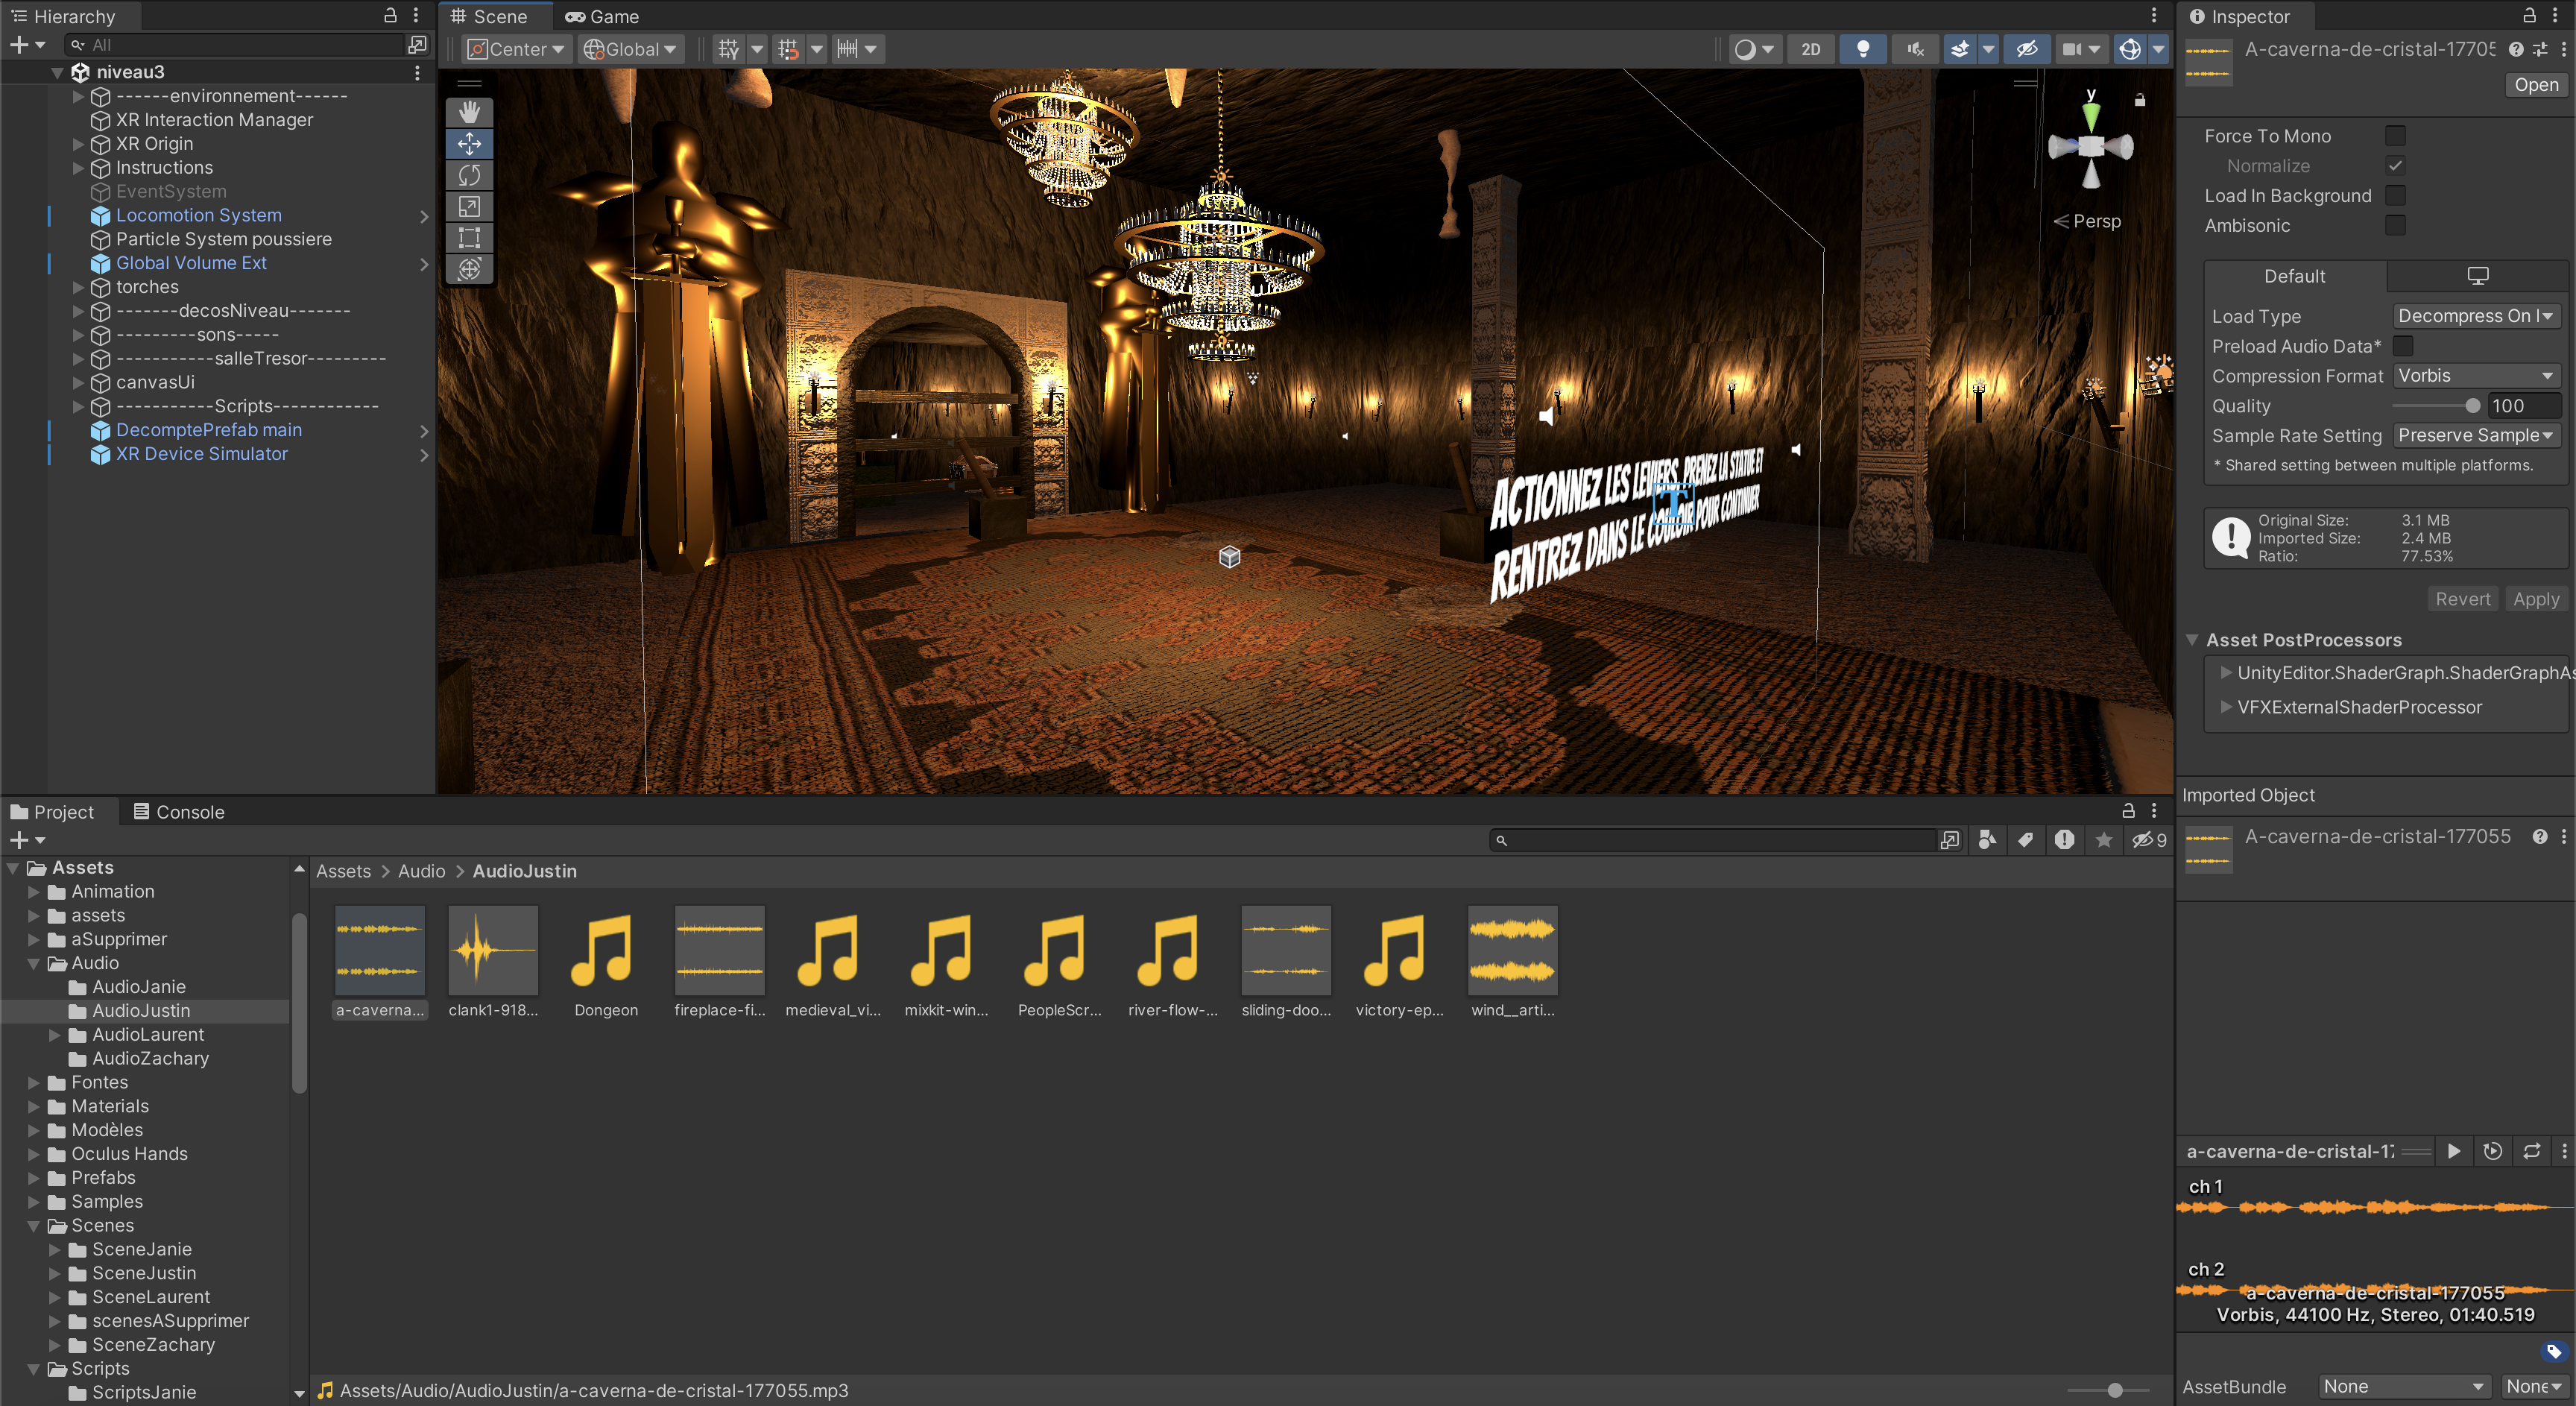Play the audio clip preview
2576x1406 pixels.
coord(2453,1151)
